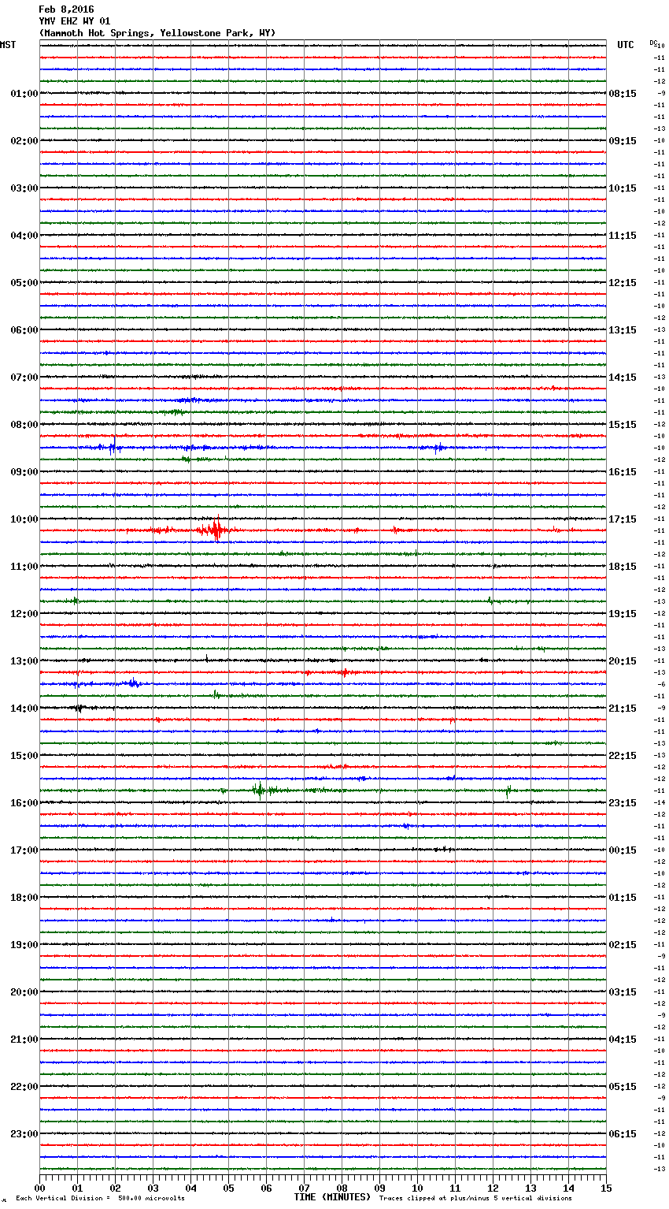Click the '20:15' UTC time label
The width and height of the screenshot is (669, 1209).
tap(623, 661)
